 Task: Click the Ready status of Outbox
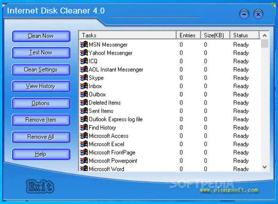point(241,94)
